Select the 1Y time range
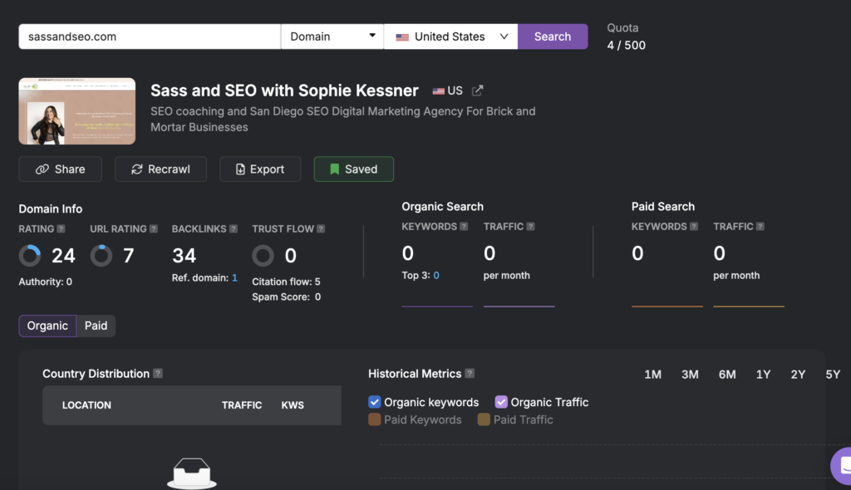 pyautogui.click(x=763, y=375)
